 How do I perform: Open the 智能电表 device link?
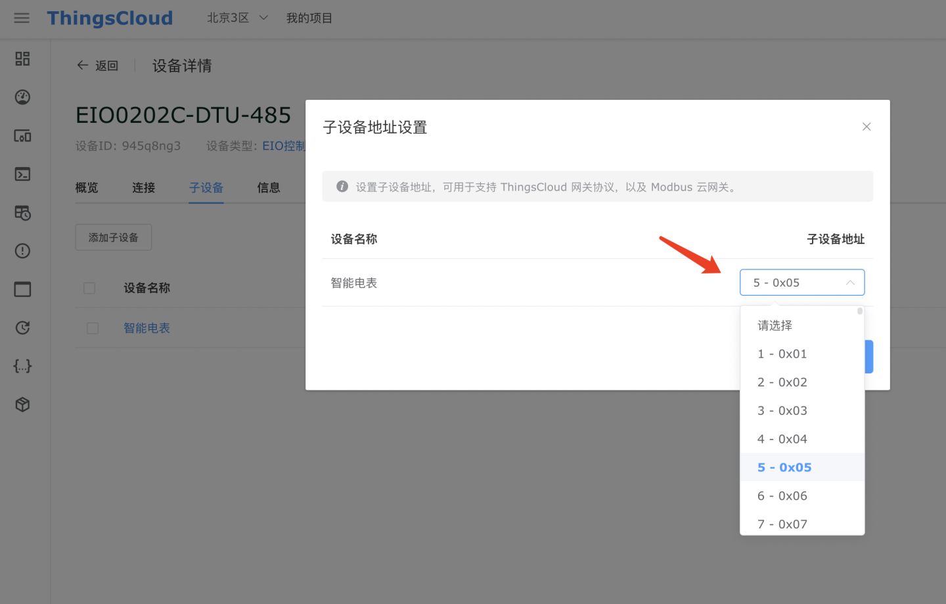(146, 327)
